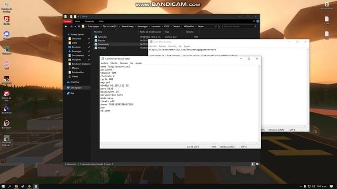
Task: Open the Bandicam desktop shortcut
Action: point(6,124)
